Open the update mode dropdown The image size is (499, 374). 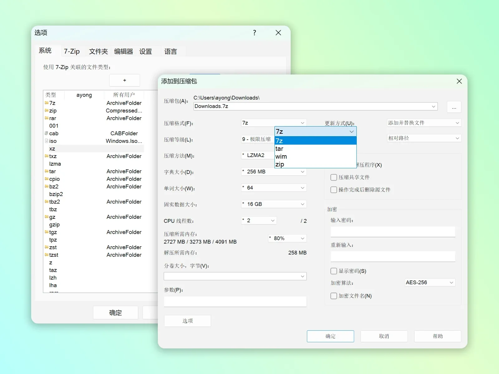click(424, 123)
